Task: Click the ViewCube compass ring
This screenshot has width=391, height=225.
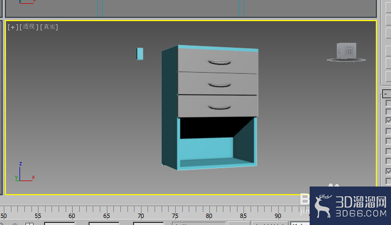Action: pyautogui.click(x=346, y=60)
